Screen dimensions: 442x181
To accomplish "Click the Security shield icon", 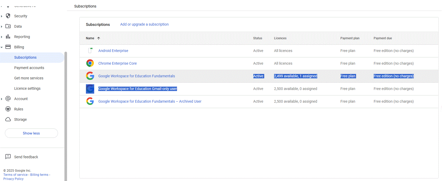I will coord(8,16).
